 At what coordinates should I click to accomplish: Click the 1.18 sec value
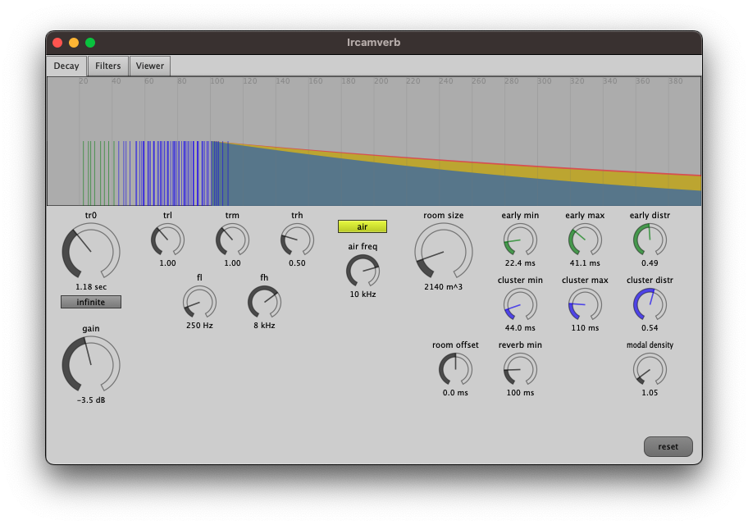tap(91, 287)
